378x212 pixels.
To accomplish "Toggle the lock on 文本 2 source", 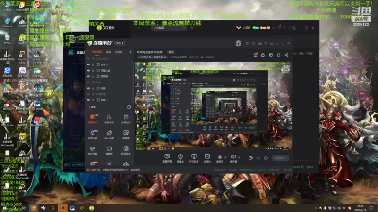I will point(93,65).
